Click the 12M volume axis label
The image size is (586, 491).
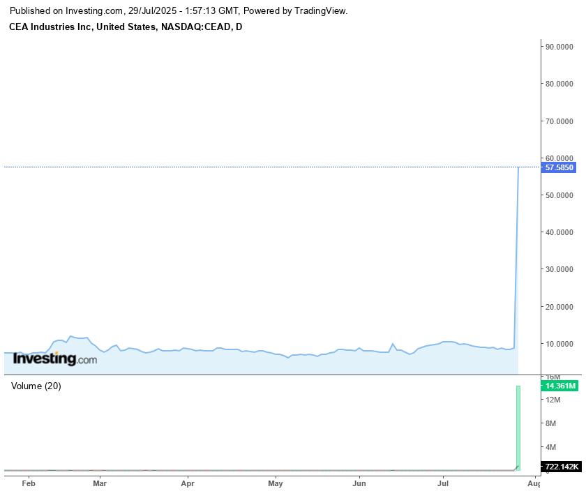[x=554, y=400]
